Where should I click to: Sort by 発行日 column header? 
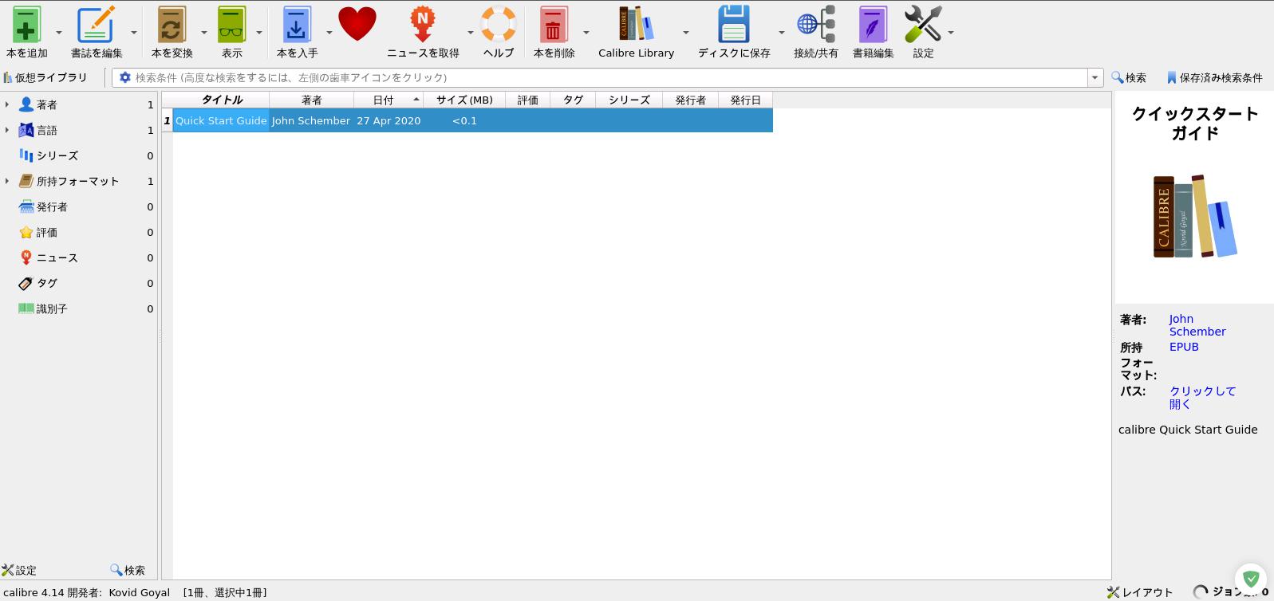pyautogui.click(x=745, y=100)
